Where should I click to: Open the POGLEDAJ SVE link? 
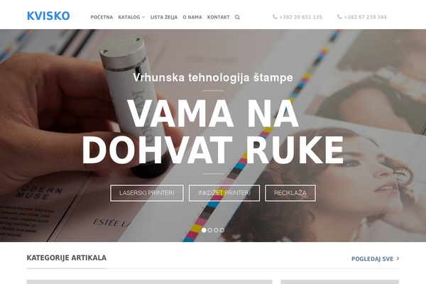coord(375,258)
